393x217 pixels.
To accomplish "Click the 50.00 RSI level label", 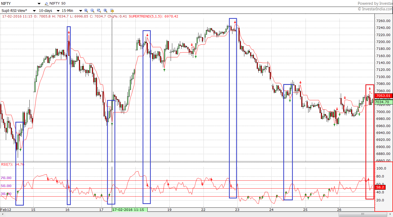I will [6, 186].
